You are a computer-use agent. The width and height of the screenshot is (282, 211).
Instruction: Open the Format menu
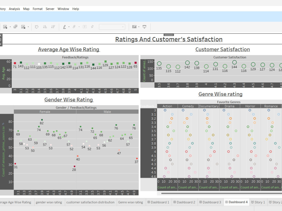38,9
